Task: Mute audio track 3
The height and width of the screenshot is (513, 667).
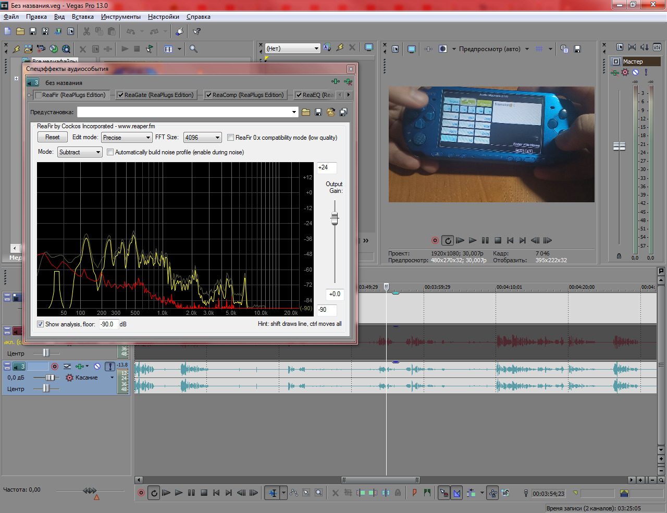Action: (97, 367)
